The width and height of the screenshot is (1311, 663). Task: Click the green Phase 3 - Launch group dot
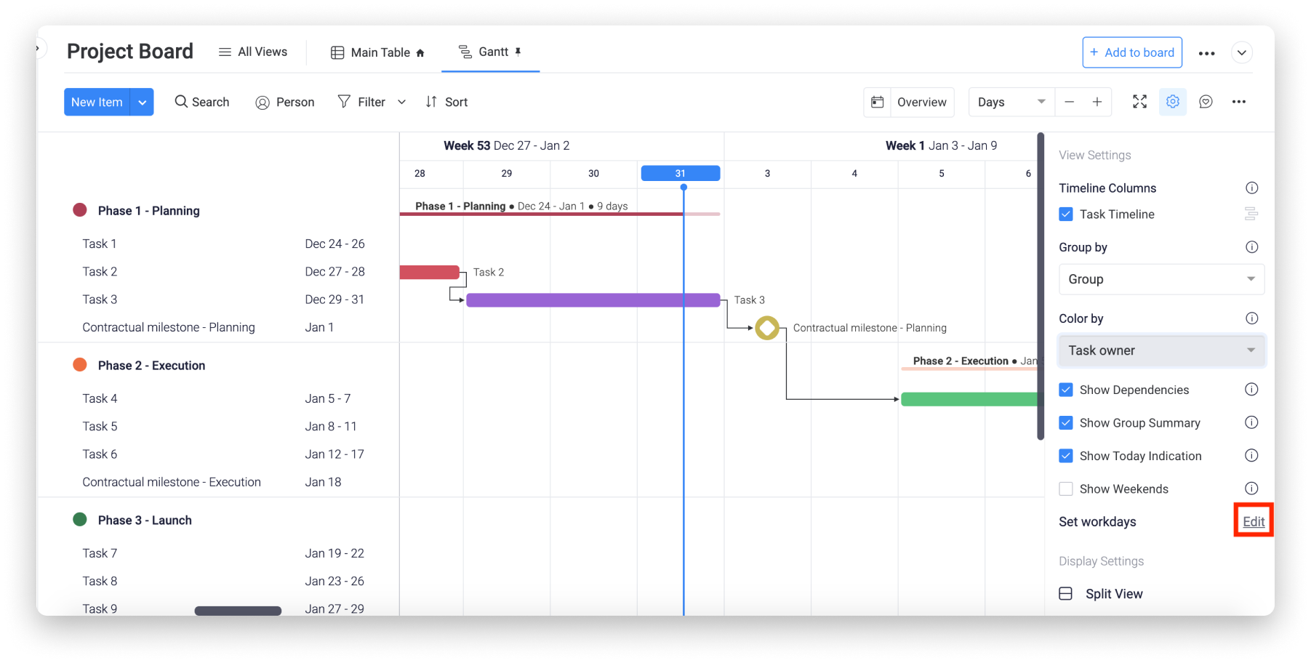[x=80, y=519]
